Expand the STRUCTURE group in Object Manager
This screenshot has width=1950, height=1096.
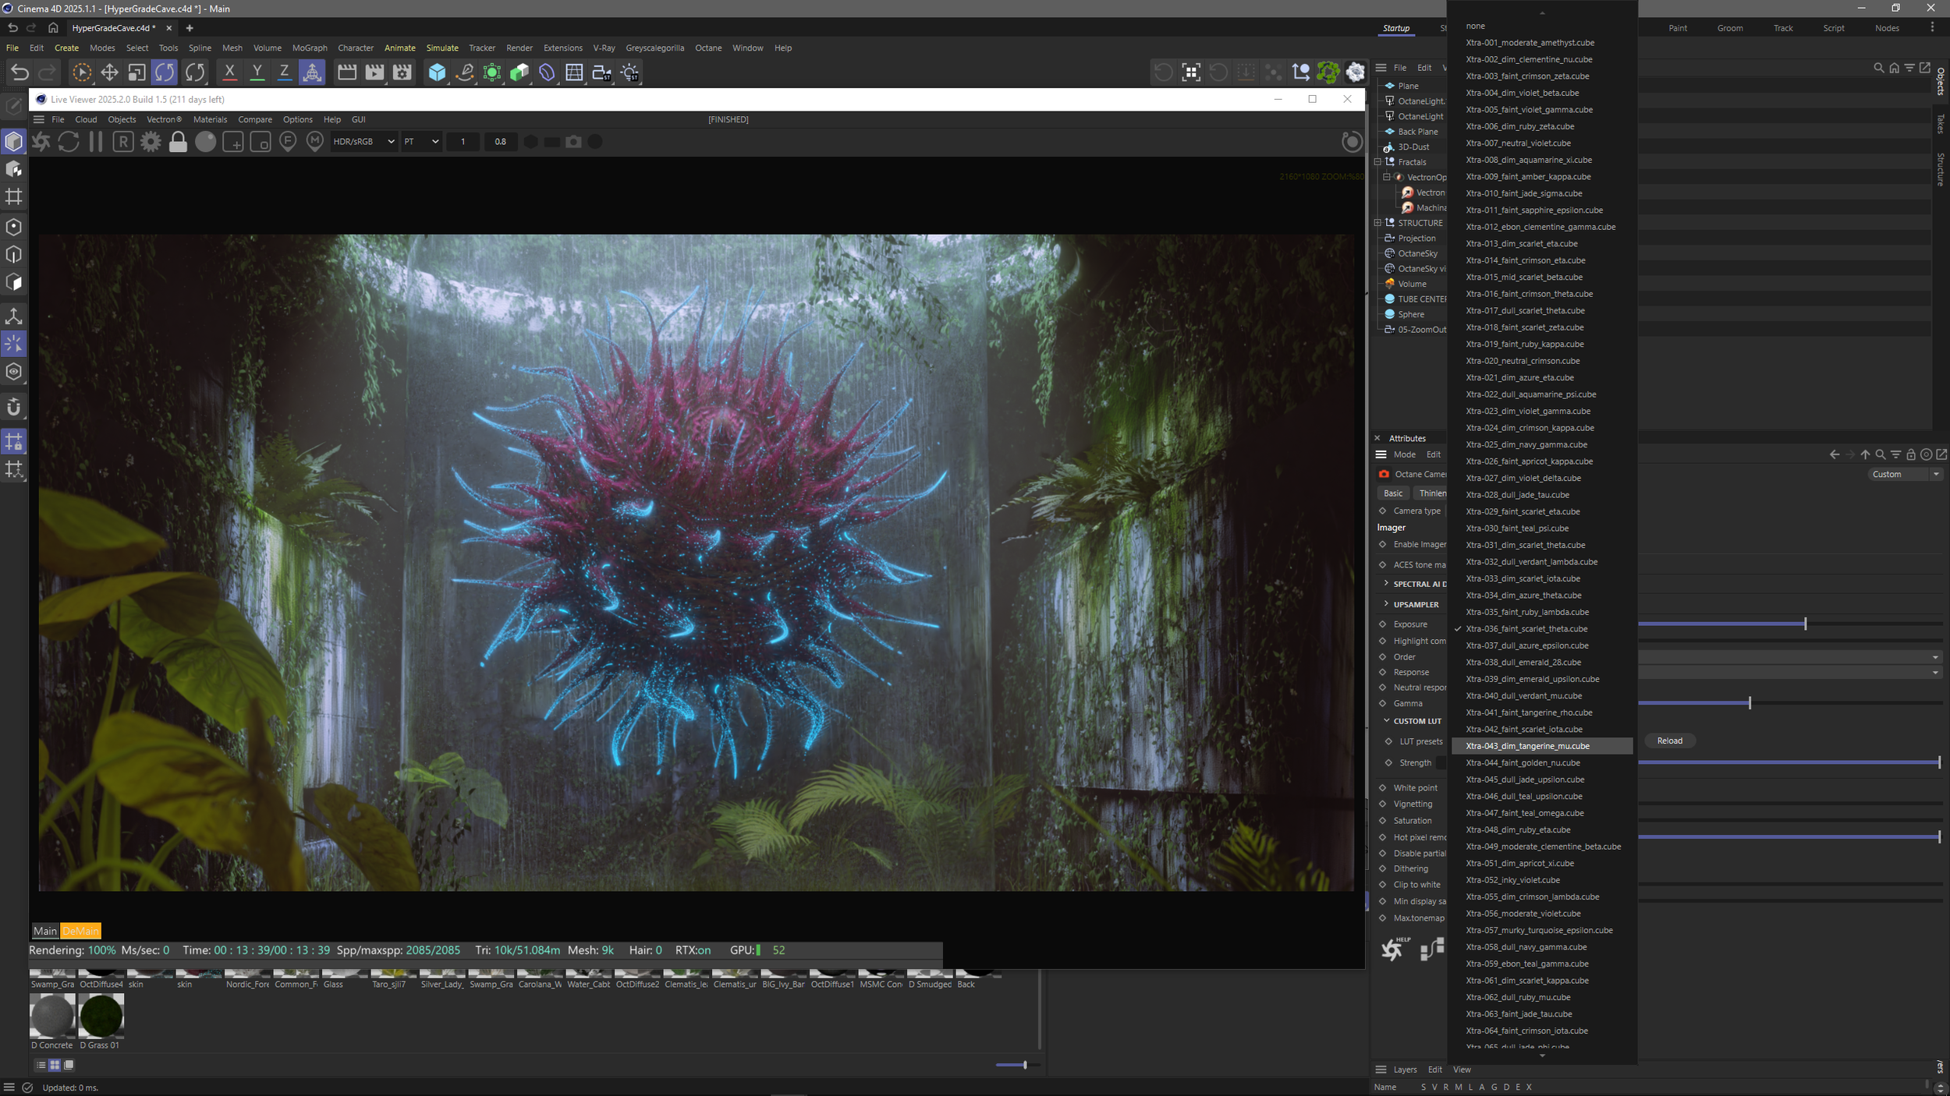(1377, 222)
